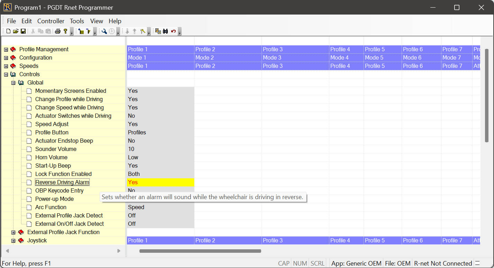Image resolution: width=494 pixels, height=268 pixels.
Task: Expand the Profile Management tree node
Action: (x=6, y=50)
